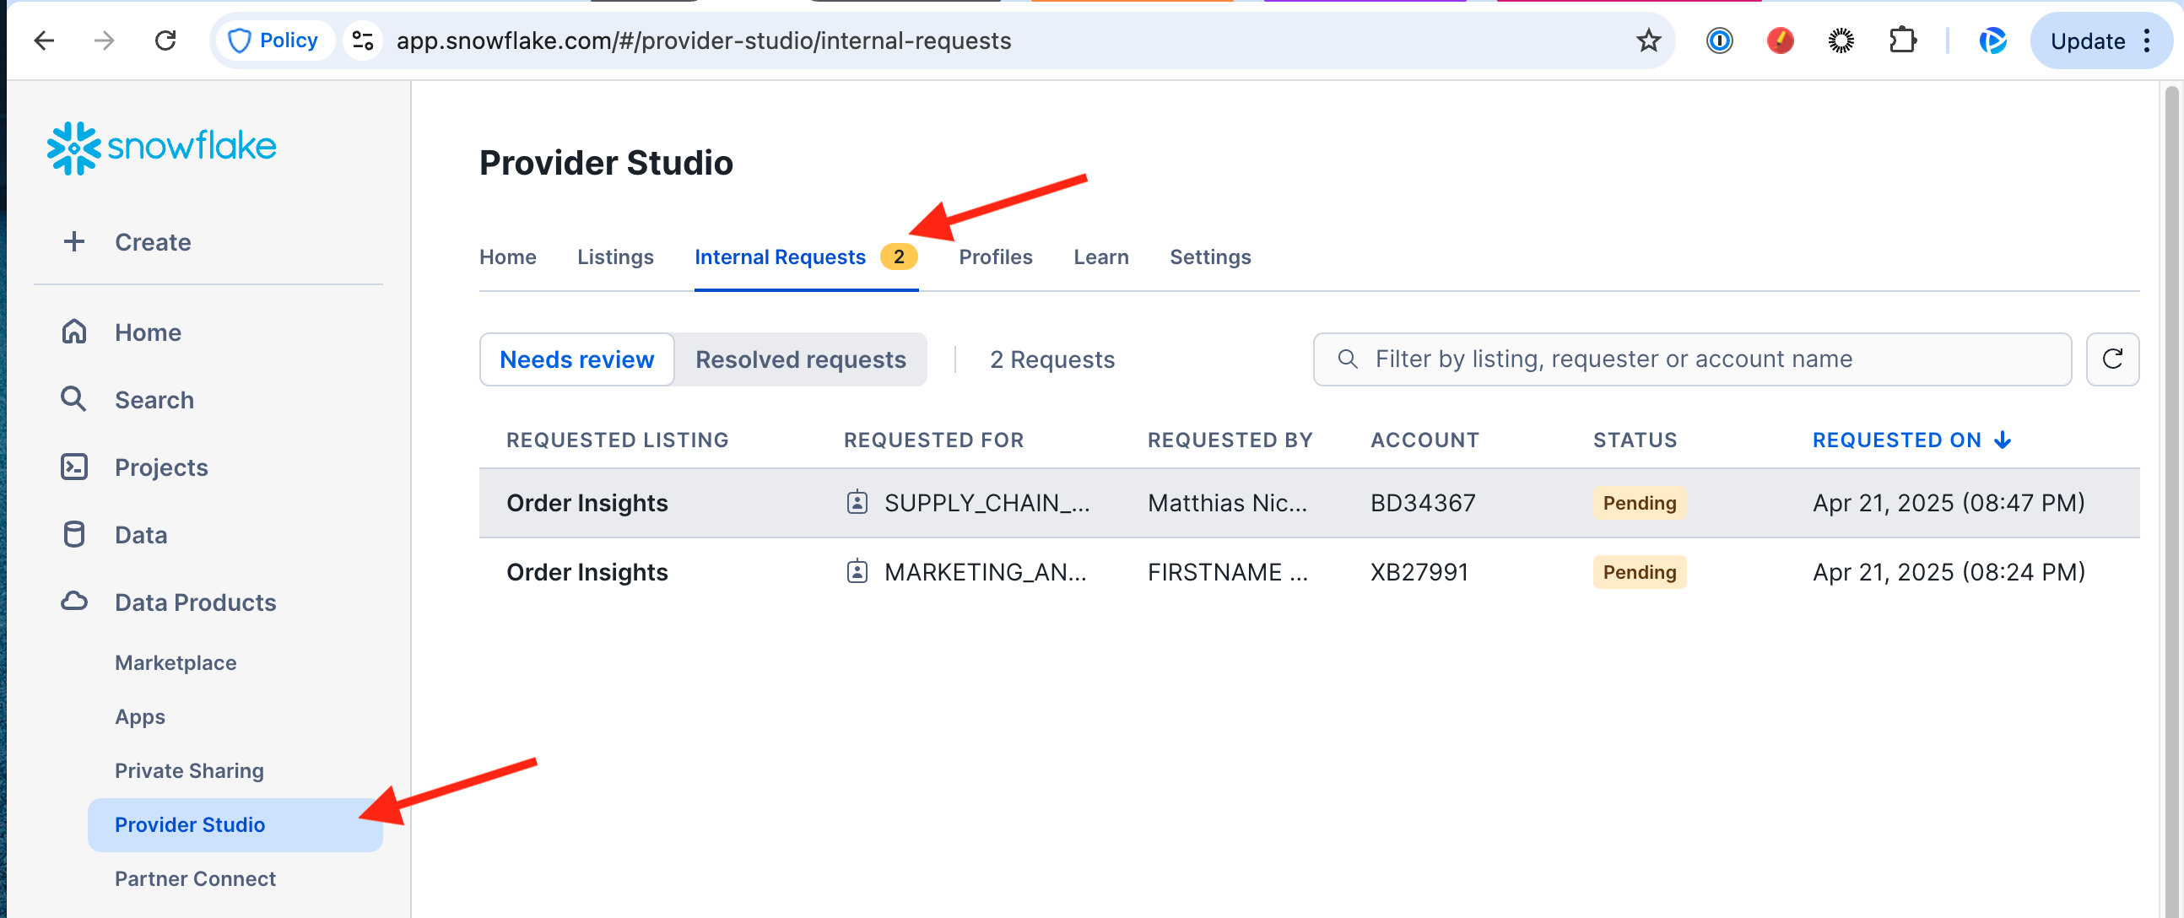
Task: Click the Search magnifier icon in sidebar
Action: coord(73,399)
